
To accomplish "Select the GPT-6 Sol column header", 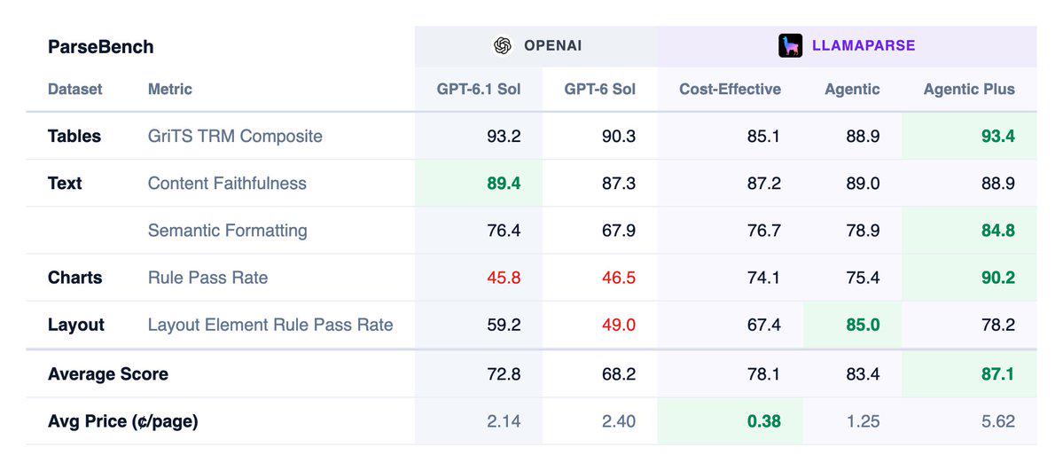I will coord(600,89).
